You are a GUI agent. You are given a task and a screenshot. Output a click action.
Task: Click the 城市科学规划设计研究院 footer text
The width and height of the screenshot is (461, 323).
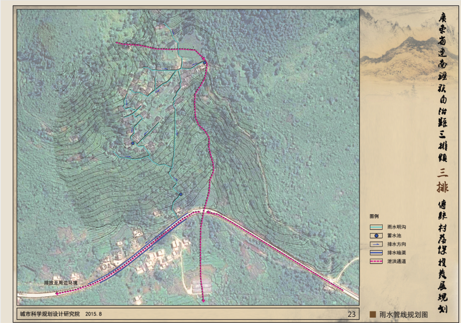pyautogui.click(x=50, y=314)
